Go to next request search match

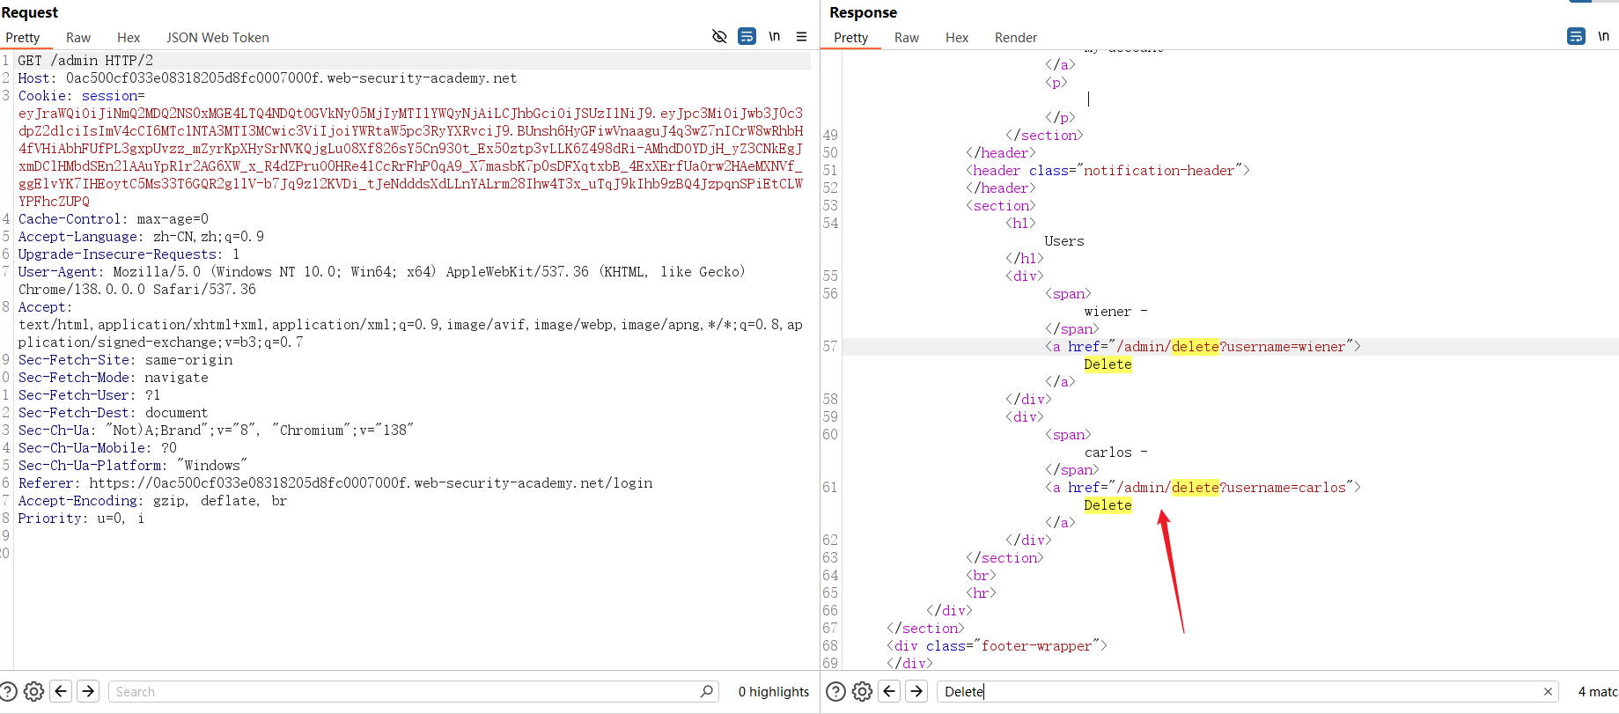click(88, 692)
